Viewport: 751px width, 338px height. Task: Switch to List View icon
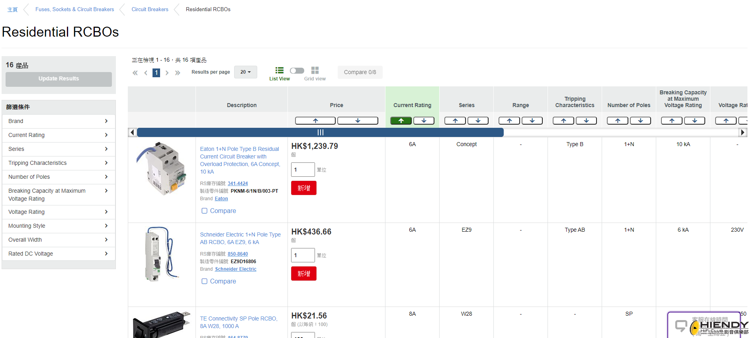[x=280, y=70]
